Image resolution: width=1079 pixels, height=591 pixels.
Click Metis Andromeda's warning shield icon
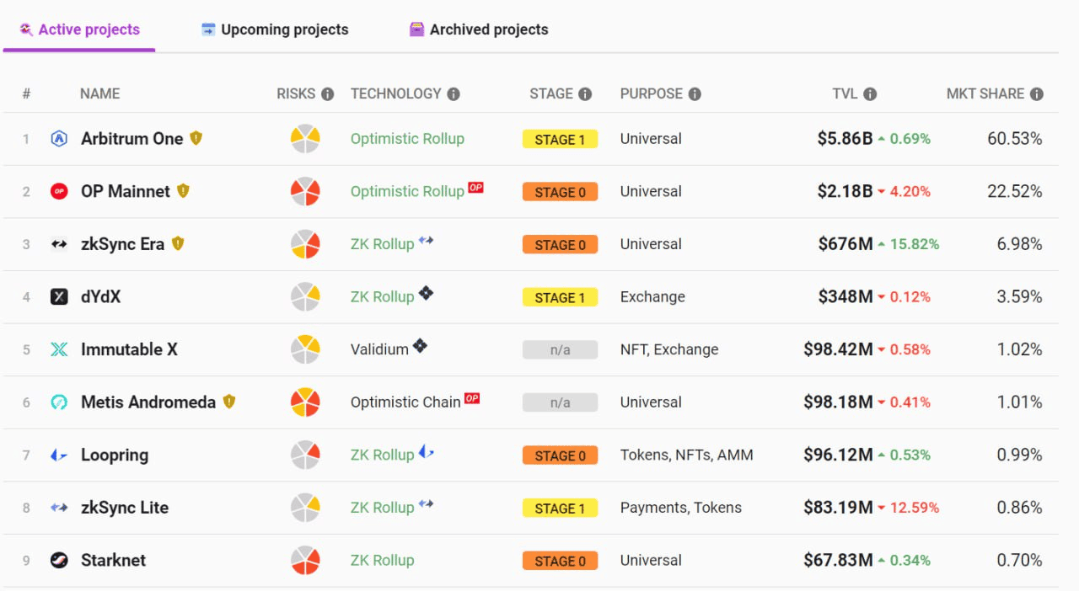click(x=228, y=402)
